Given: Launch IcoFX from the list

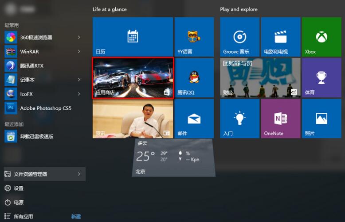Looking at the screenshot, I should point(43,94).
